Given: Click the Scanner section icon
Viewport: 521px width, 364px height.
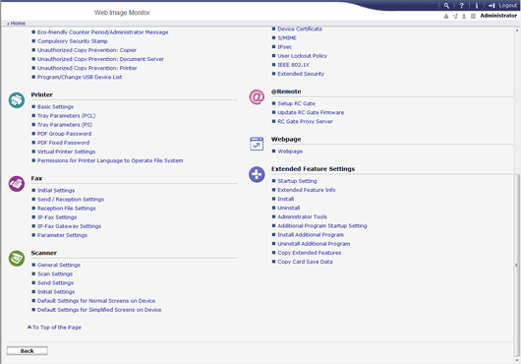Looking at the screenshot, I should [17, 259].
